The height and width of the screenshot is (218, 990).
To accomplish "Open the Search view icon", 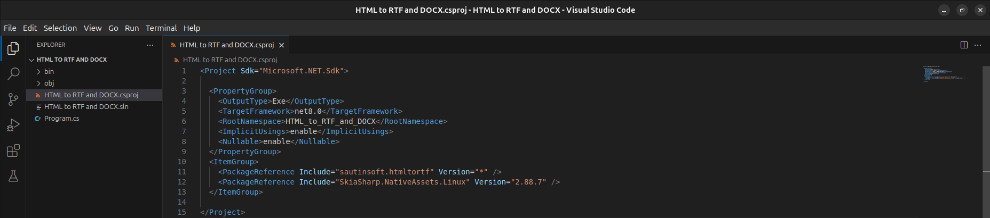I will 13,73.
